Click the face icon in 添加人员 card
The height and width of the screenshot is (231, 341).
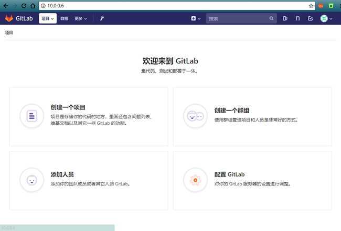[x=32, y=180]
